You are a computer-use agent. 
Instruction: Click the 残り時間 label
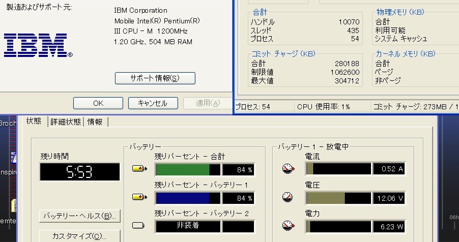[54, 157]
